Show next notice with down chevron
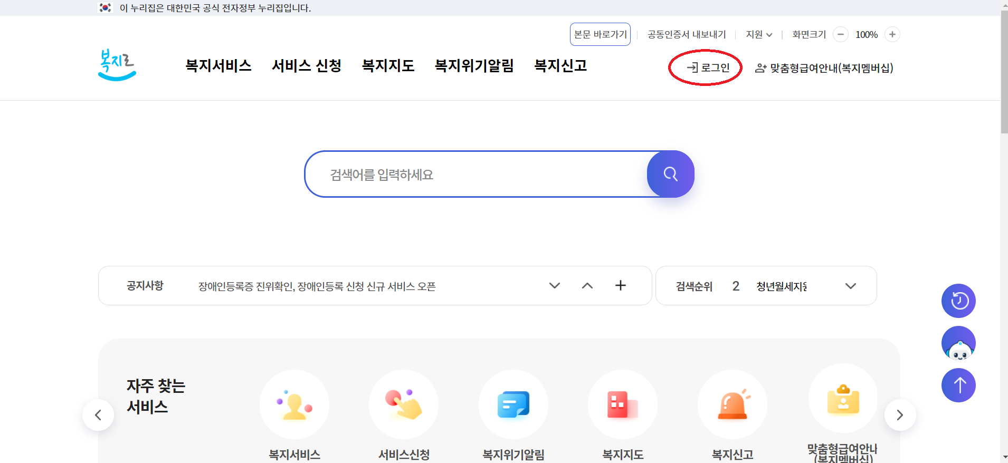Image resolution: width=1008 pixels, height=463 pixels. [555, 285]
